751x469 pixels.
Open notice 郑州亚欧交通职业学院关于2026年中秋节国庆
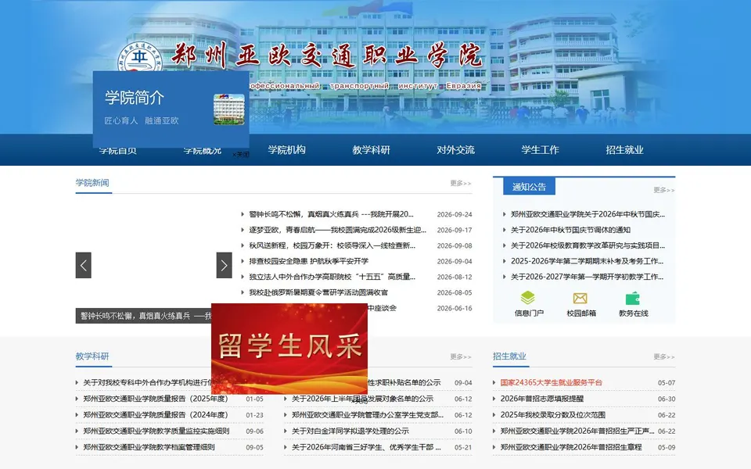click(x=588, y=214)
